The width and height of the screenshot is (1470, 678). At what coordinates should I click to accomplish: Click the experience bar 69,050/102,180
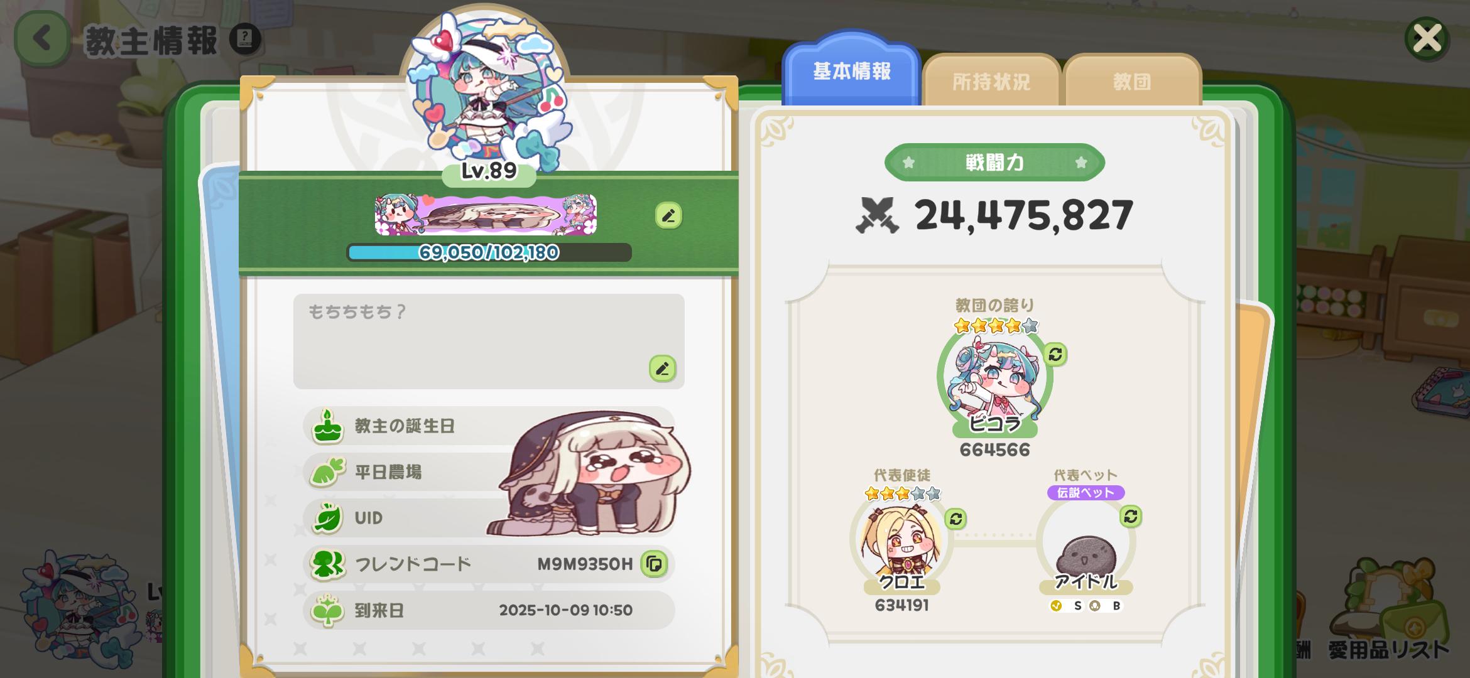pyautogui.click(x=489, y=252)
